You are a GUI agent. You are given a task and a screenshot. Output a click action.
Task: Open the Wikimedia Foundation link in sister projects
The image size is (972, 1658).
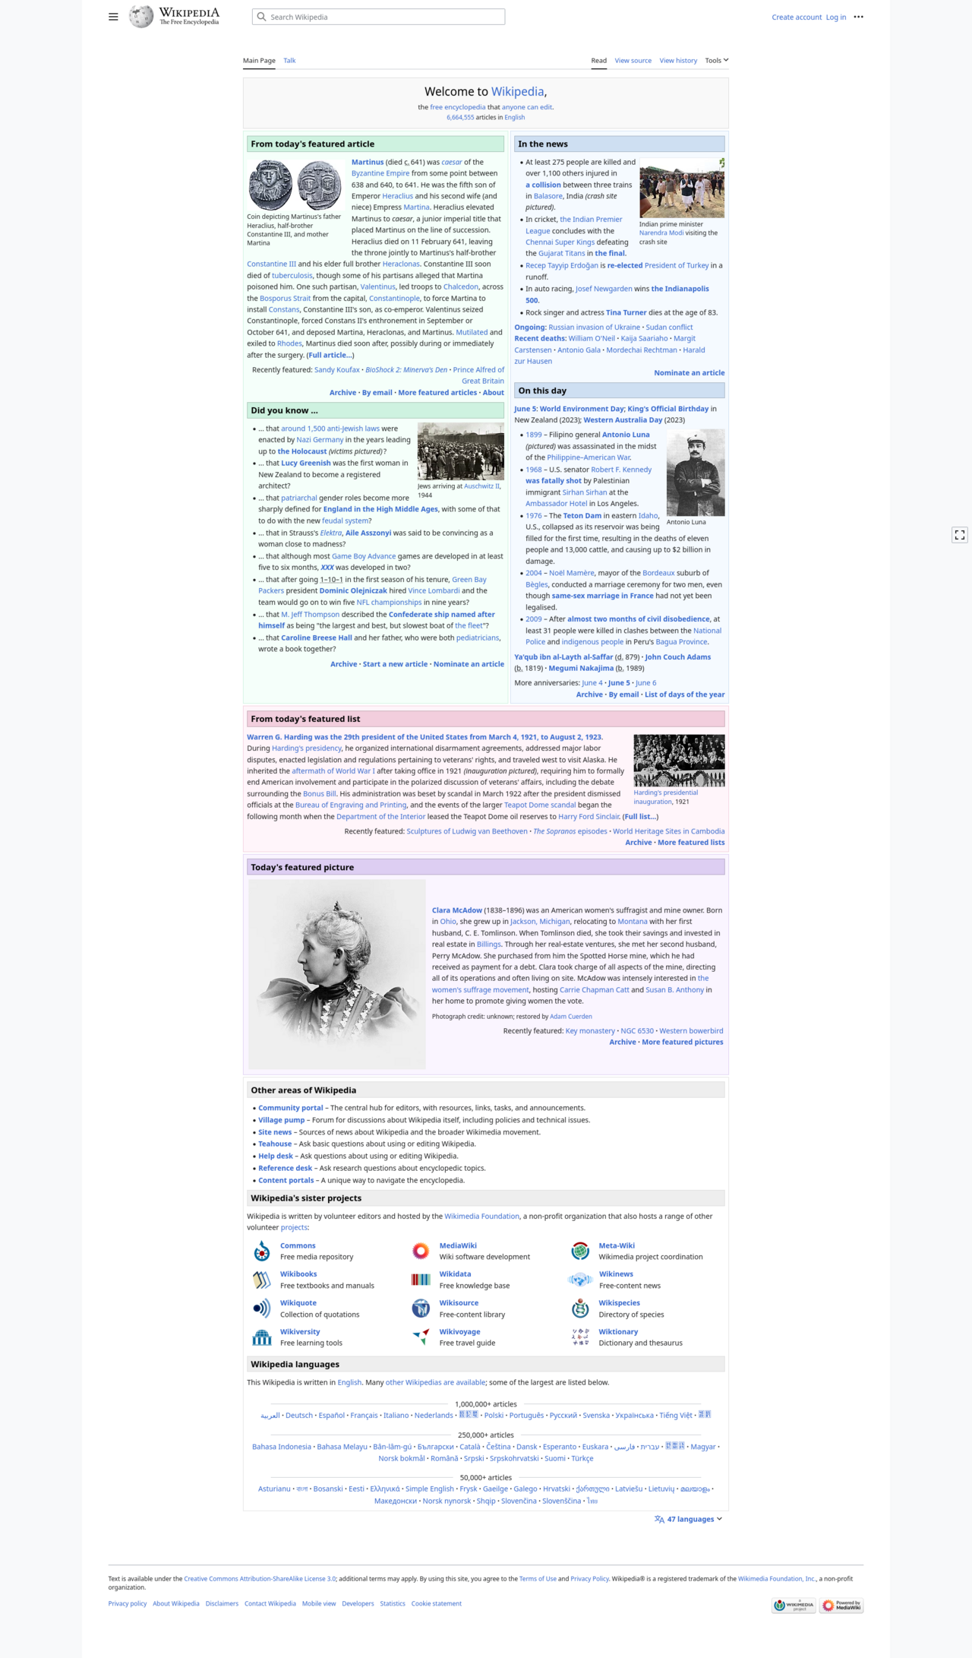pos(482,1216)
